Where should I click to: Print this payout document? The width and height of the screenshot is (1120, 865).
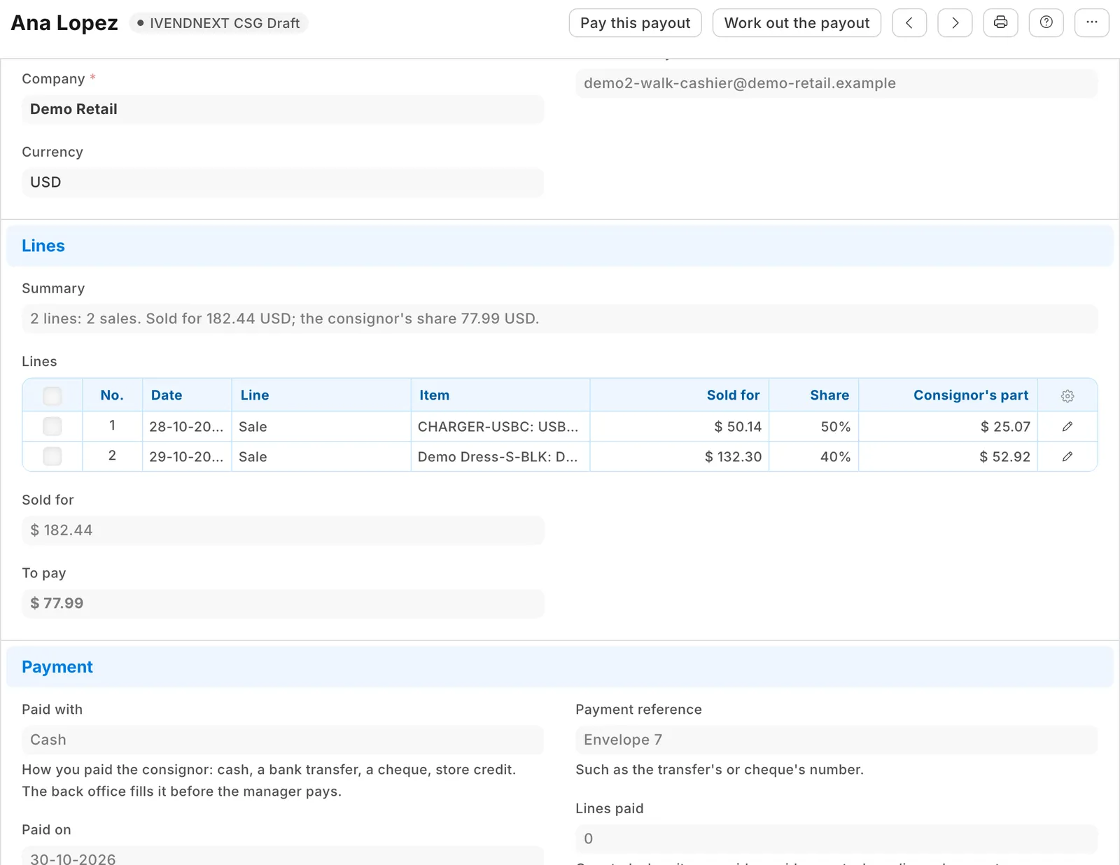[1001, 23]
